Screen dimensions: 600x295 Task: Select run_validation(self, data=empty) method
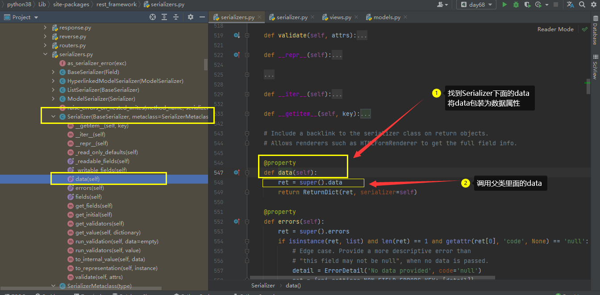[117, 242]
